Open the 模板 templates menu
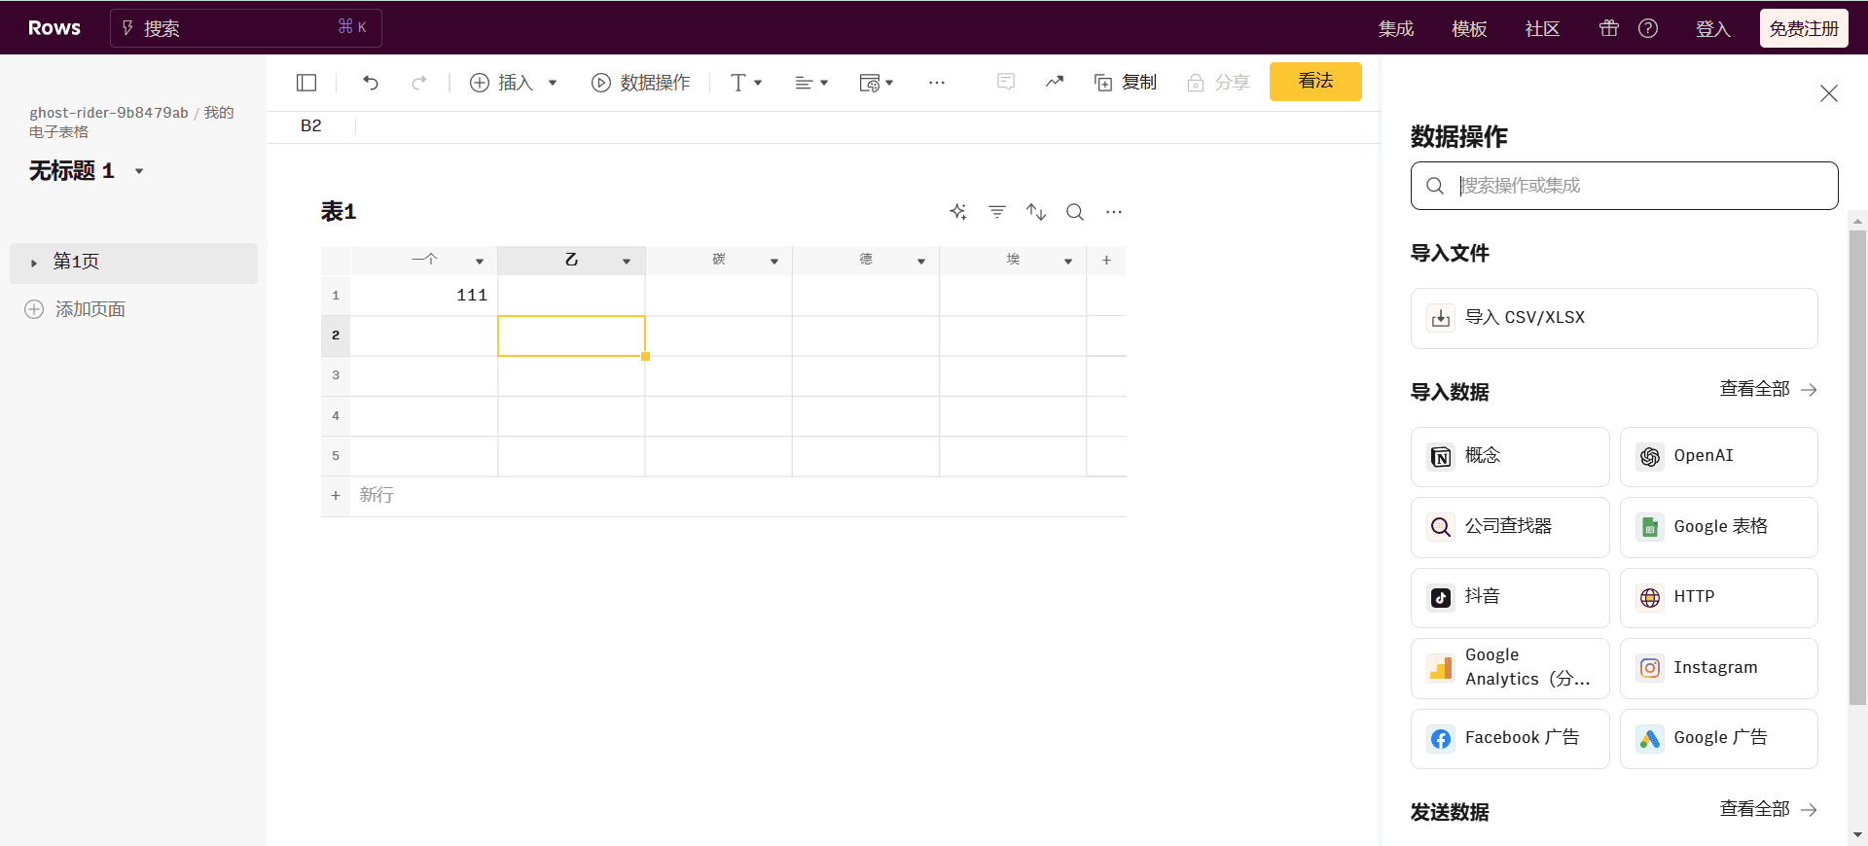 [1469, 28]
